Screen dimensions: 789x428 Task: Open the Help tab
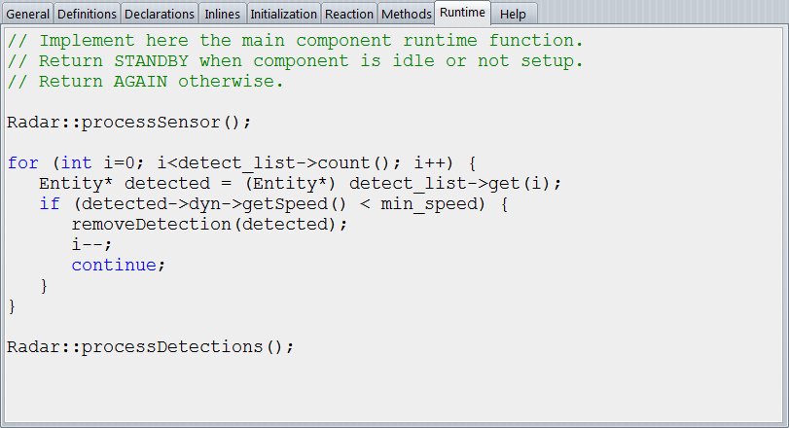(x=512, y=14)
